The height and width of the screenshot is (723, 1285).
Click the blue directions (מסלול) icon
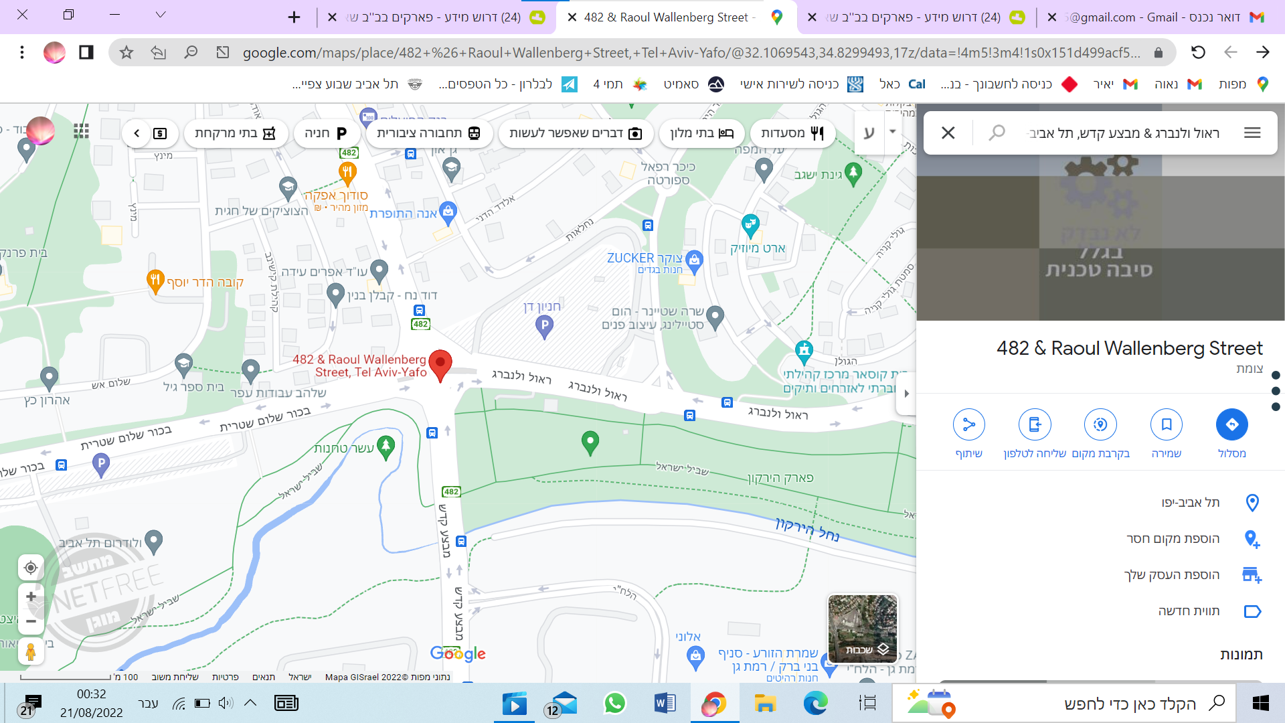coord(1231,424)
